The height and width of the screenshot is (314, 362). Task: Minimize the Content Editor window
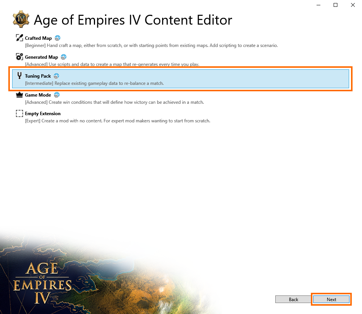[x=318, y=5]
